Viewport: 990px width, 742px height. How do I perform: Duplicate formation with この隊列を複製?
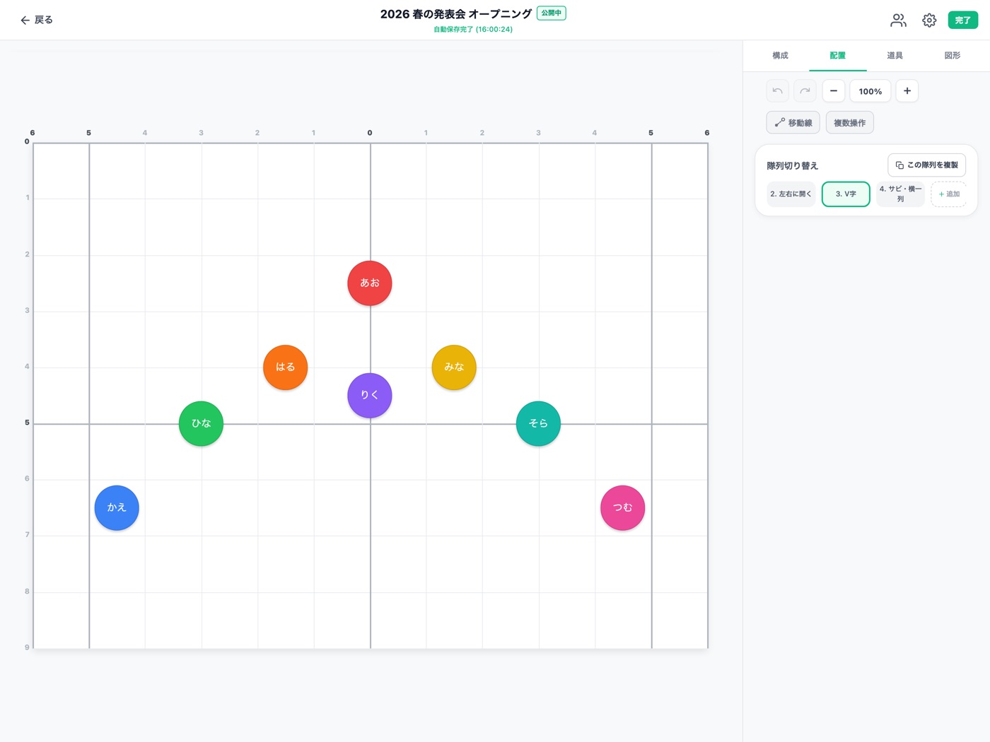[x=926, y=165]
